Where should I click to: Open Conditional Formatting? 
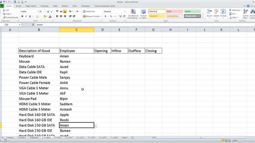133,14
